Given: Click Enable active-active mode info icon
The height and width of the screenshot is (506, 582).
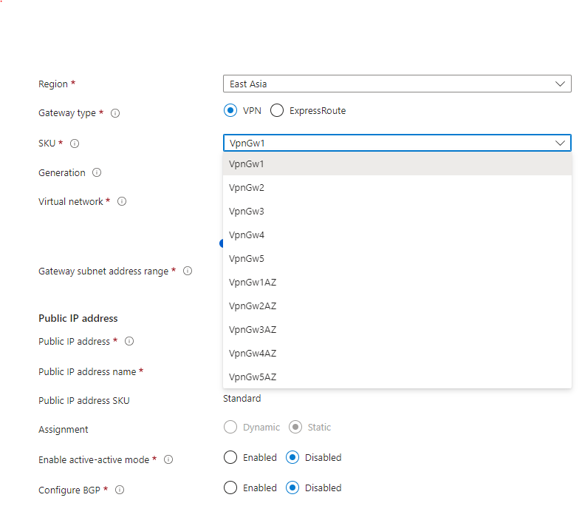Looking at the screenshot, I should pos(168,460).
